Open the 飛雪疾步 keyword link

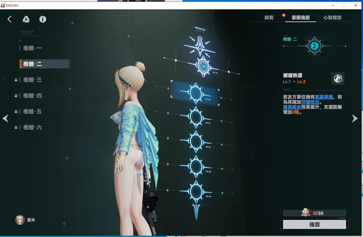pos(292,107)
